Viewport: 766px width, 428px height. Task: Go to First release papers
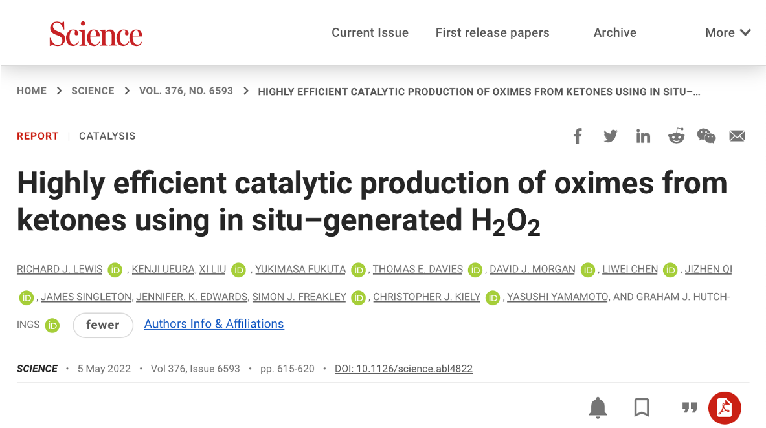click(492, 32)
